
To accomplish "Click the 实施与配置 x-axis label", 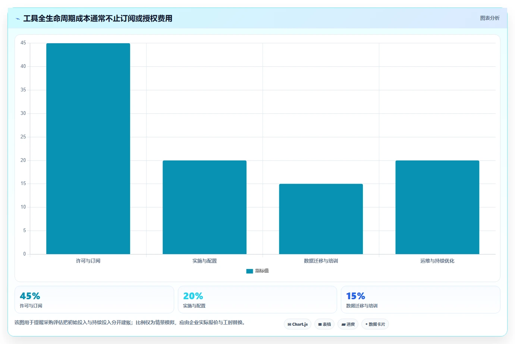I will click(x=204, y=261).
